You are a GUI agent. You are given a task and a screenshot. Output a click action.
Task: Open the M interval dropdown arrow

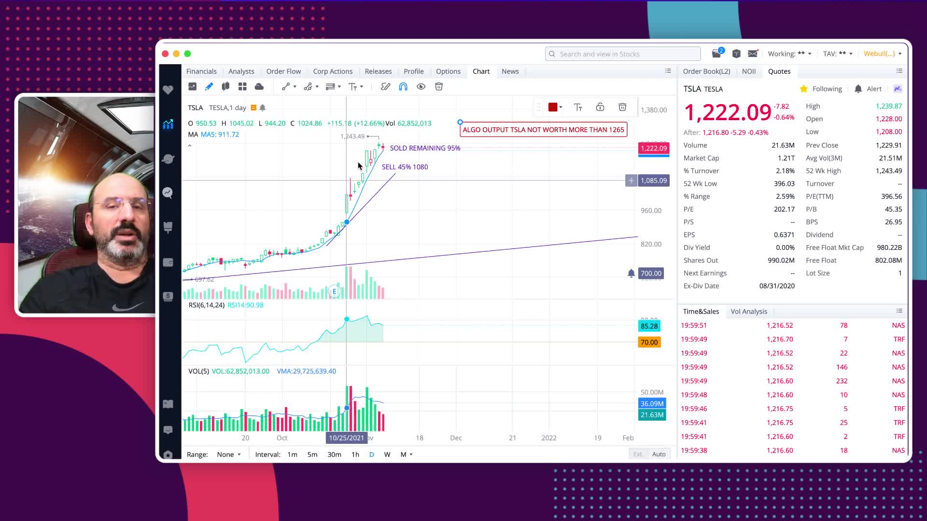click(411, 454)
